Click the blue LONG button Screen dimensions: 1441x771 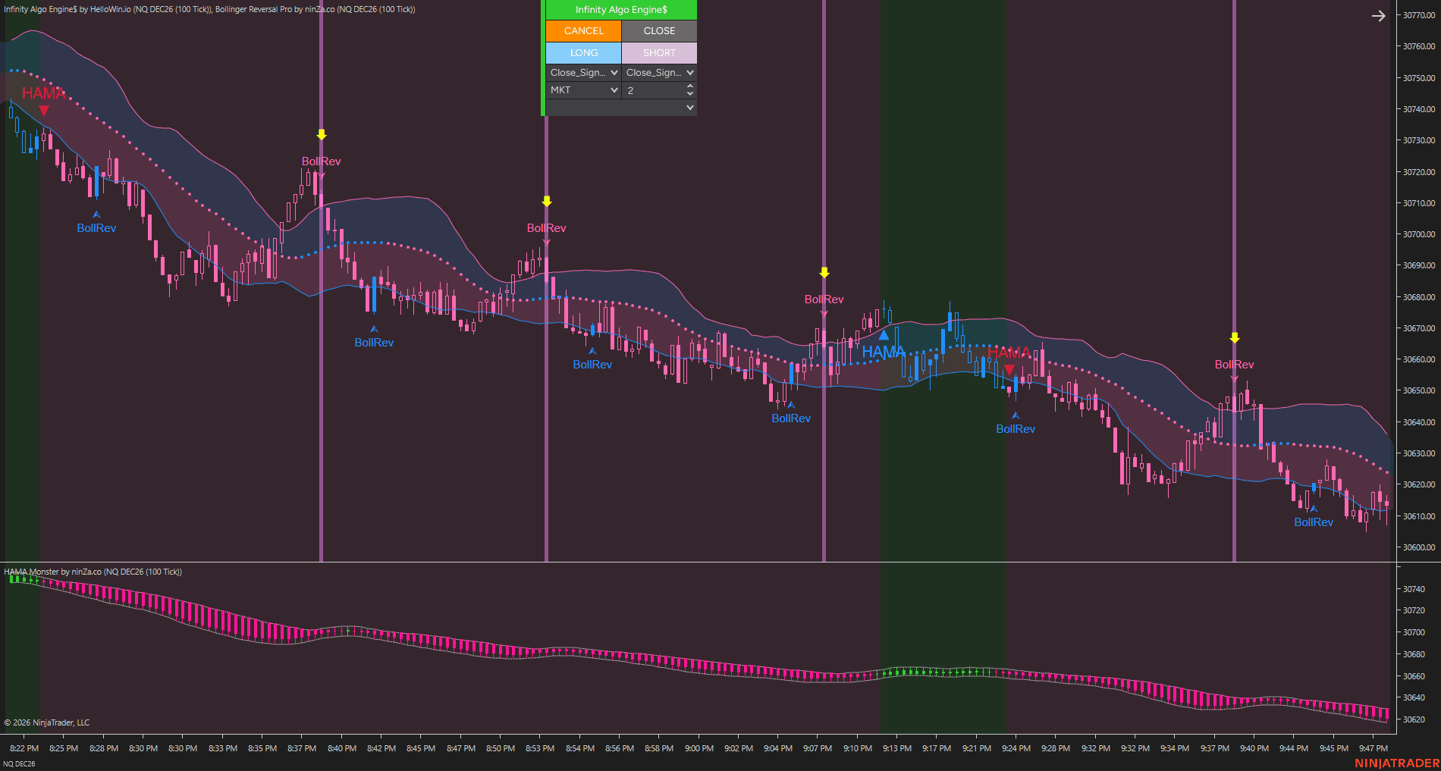(583, 53)
